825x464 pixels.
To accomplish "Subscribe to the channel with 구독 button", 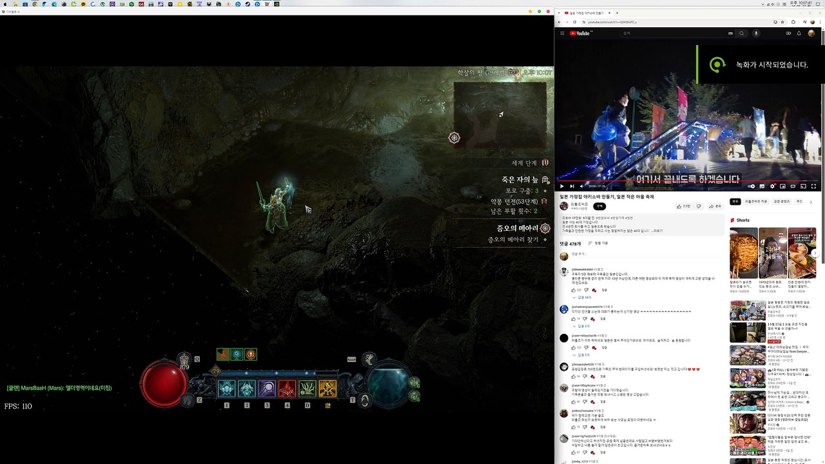I will coord(599,206).
